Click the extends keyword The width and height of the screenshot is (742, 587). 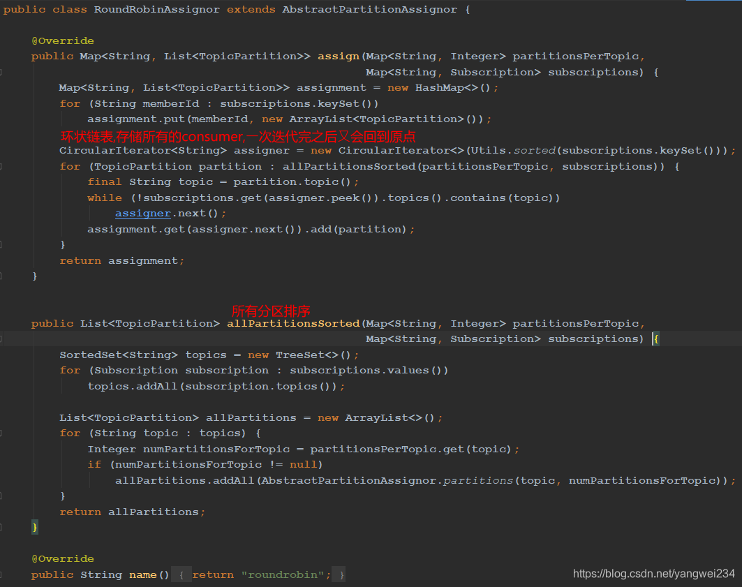pos(251,10)
